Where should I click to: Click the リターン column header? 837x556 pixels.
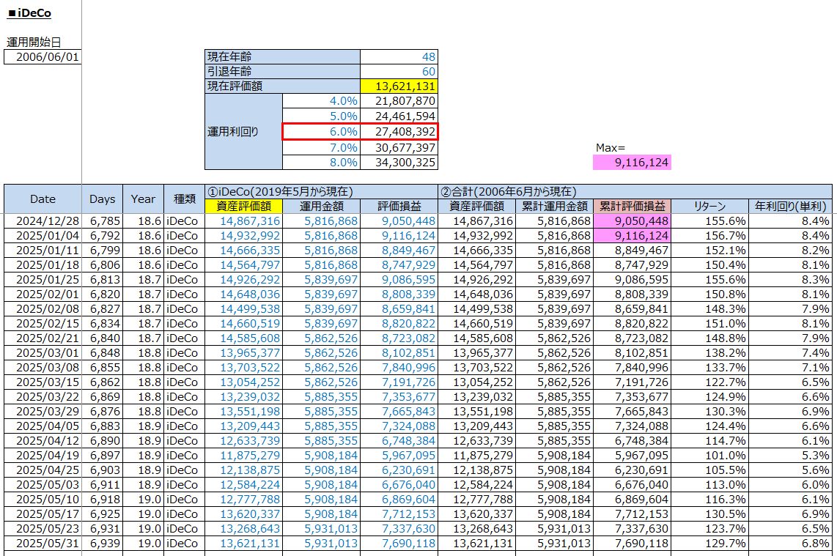[x=709, y=207]
